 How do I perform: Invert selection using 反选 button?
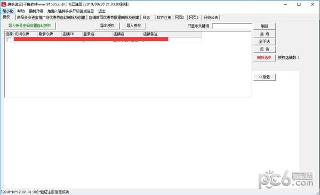point(265,49)
